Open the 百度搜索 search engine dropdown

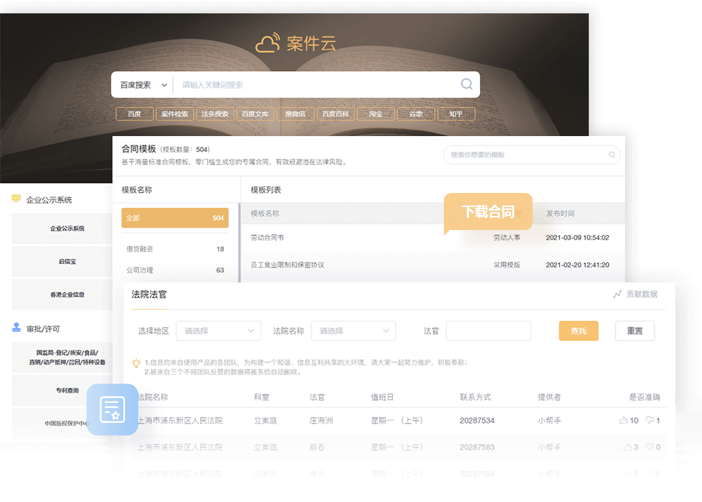coord(144,85)
